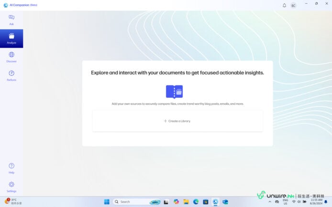
Task: Click the blue library book illustration
Action: [x=174, y=92]
